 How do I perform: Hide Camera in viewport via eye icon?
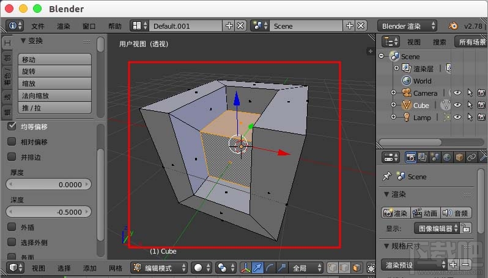tap(457, 93)
